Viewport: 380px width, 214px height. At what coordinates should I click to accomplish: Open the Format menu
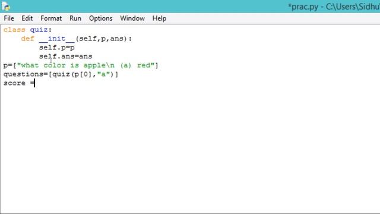(x=51, y=18)
